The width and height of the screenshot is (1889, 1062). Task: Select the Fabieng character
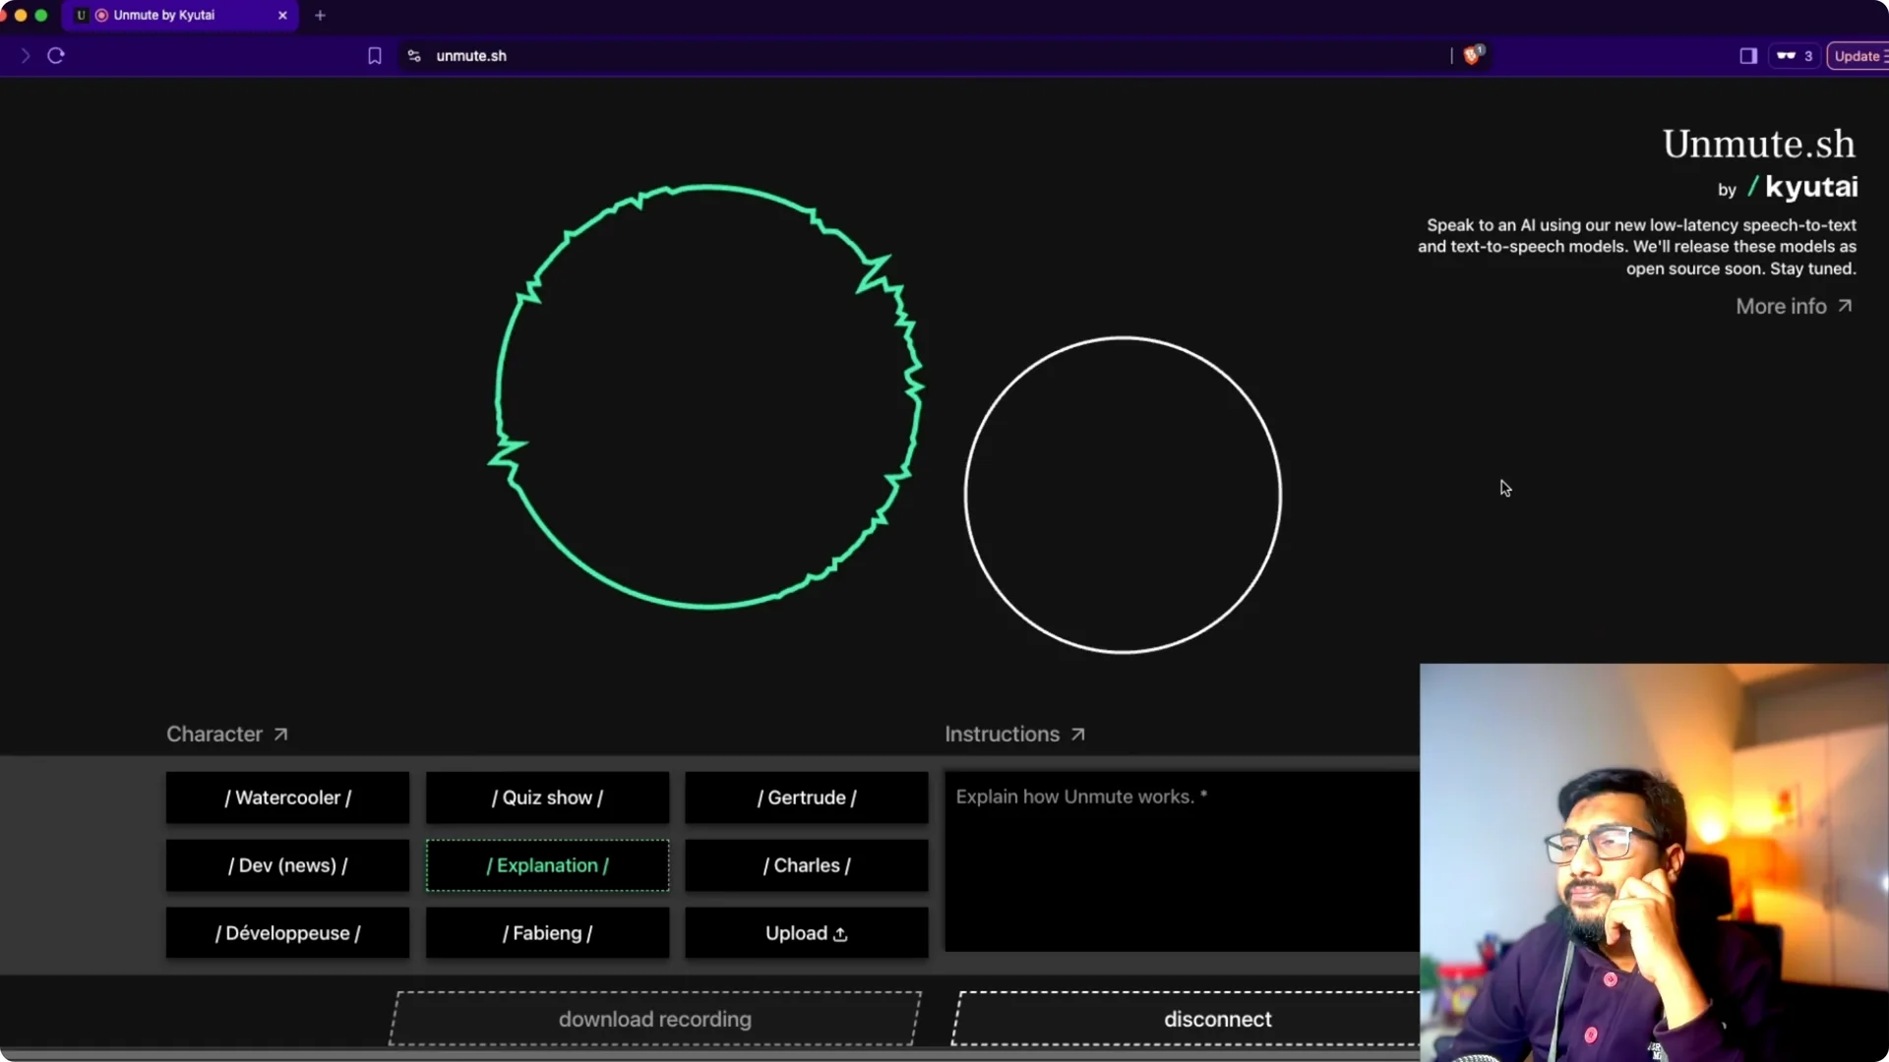(x=547, y=933)
